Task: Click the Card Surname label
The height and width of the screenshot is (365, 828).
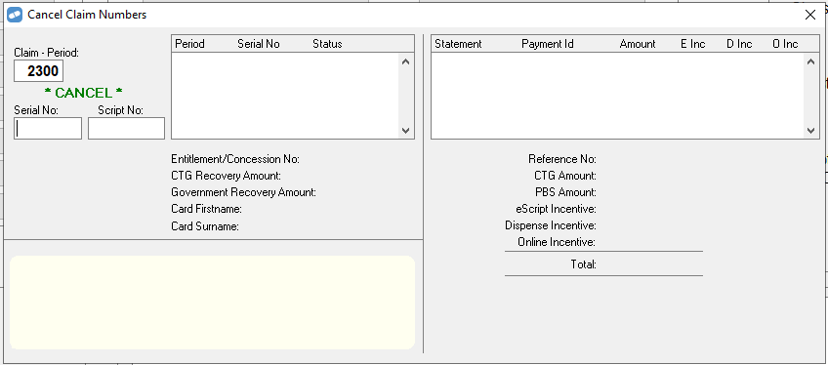Action: [x=205, y=226]
